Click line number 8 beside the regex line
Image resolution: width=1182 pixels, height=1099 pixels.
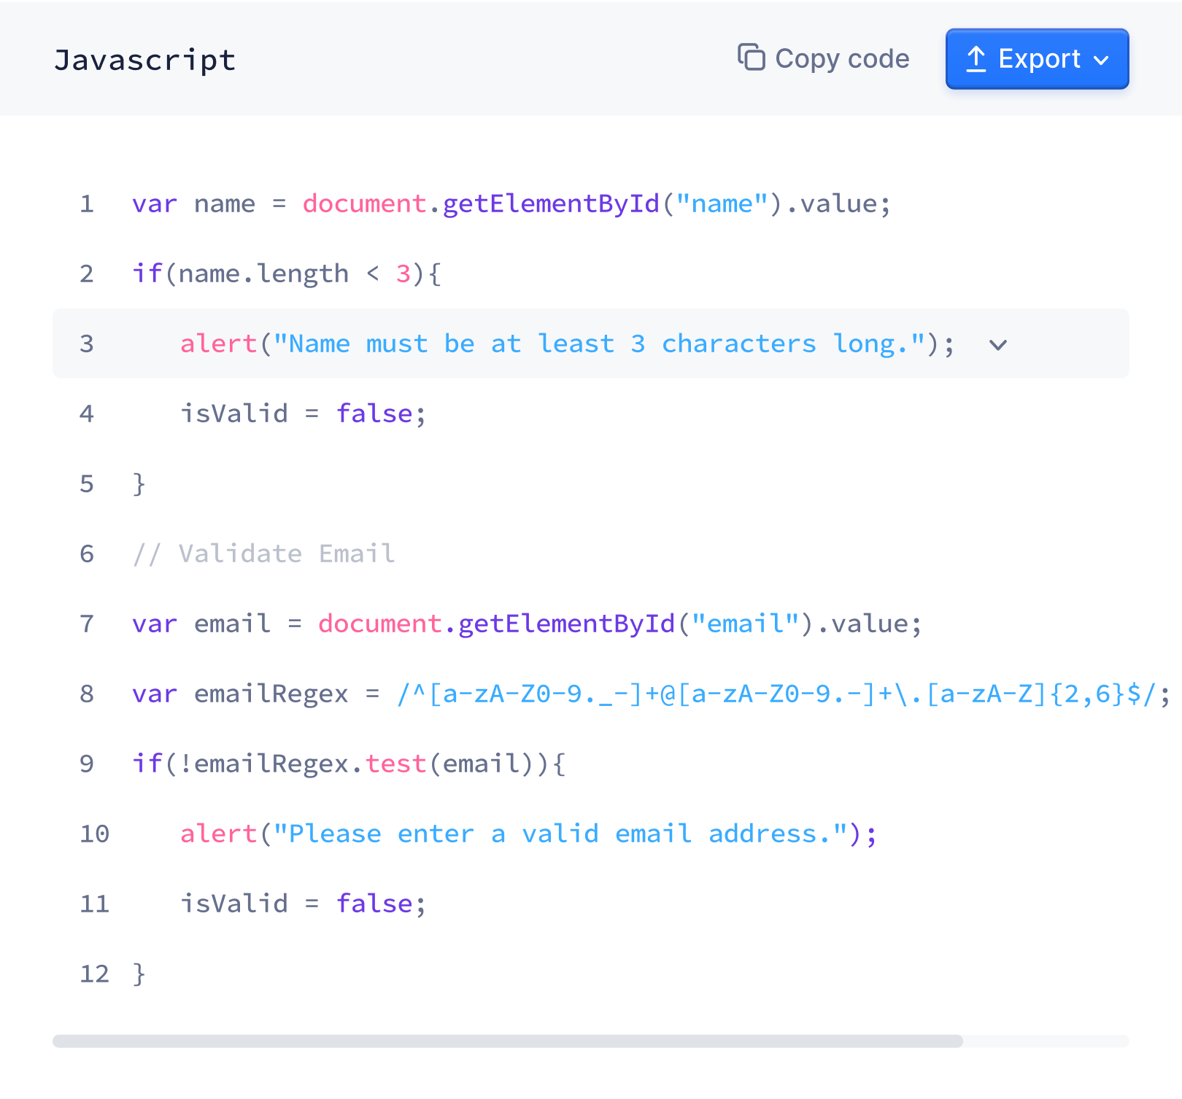click(87, 694)
